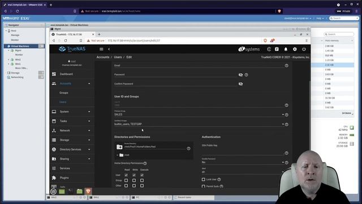
Task: Open Groups under Accounts
Action: coord(64,93)
